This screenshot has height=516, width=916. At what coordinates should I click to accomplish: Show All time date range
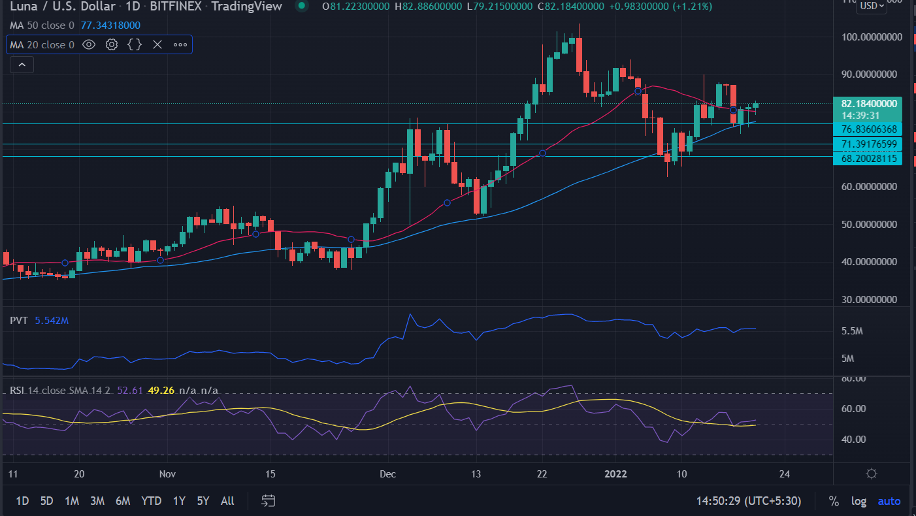pos(227,501)
